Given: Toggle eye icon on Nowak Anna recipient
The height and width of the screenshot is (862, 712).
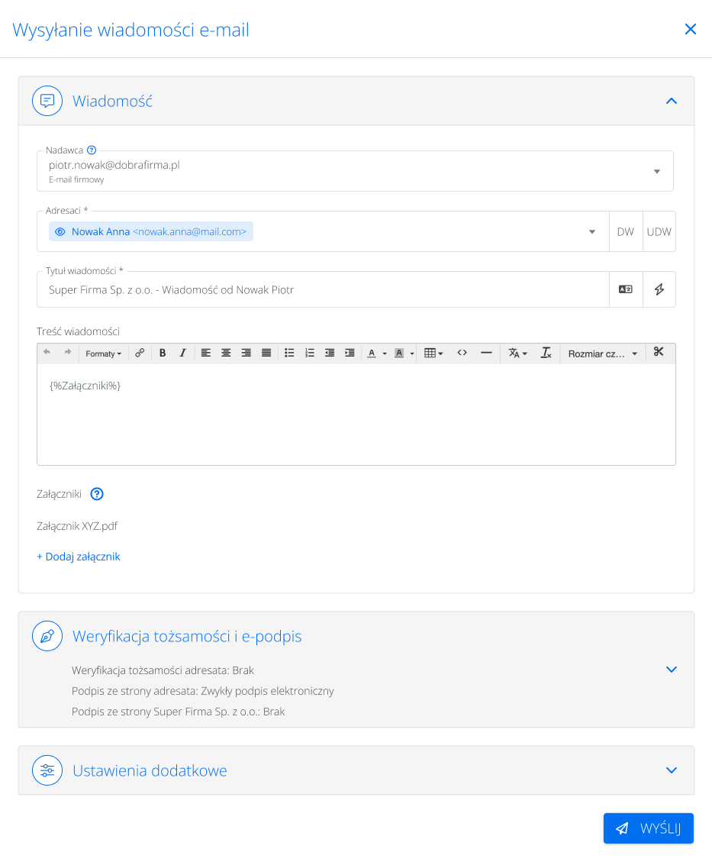Looking at the screenshot, I should pyautogui.click(x=60, y=231).
